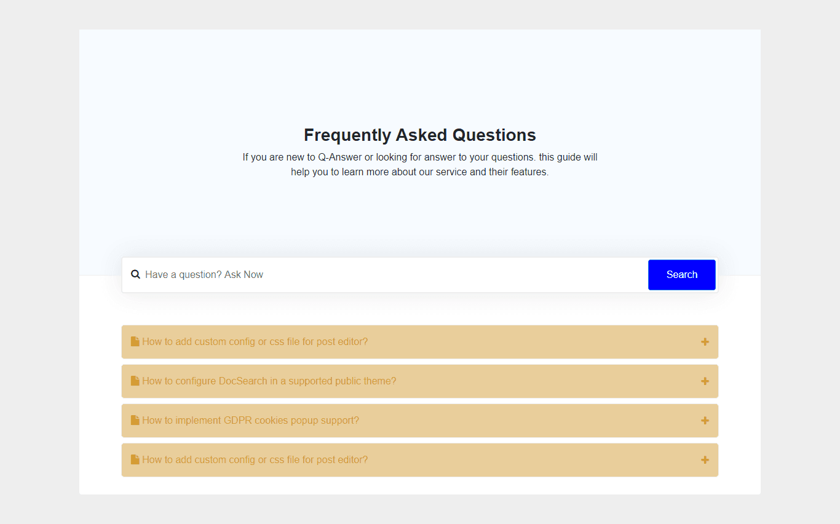
Task: Select the last custom config question text
Action: [x=255, y=459]
